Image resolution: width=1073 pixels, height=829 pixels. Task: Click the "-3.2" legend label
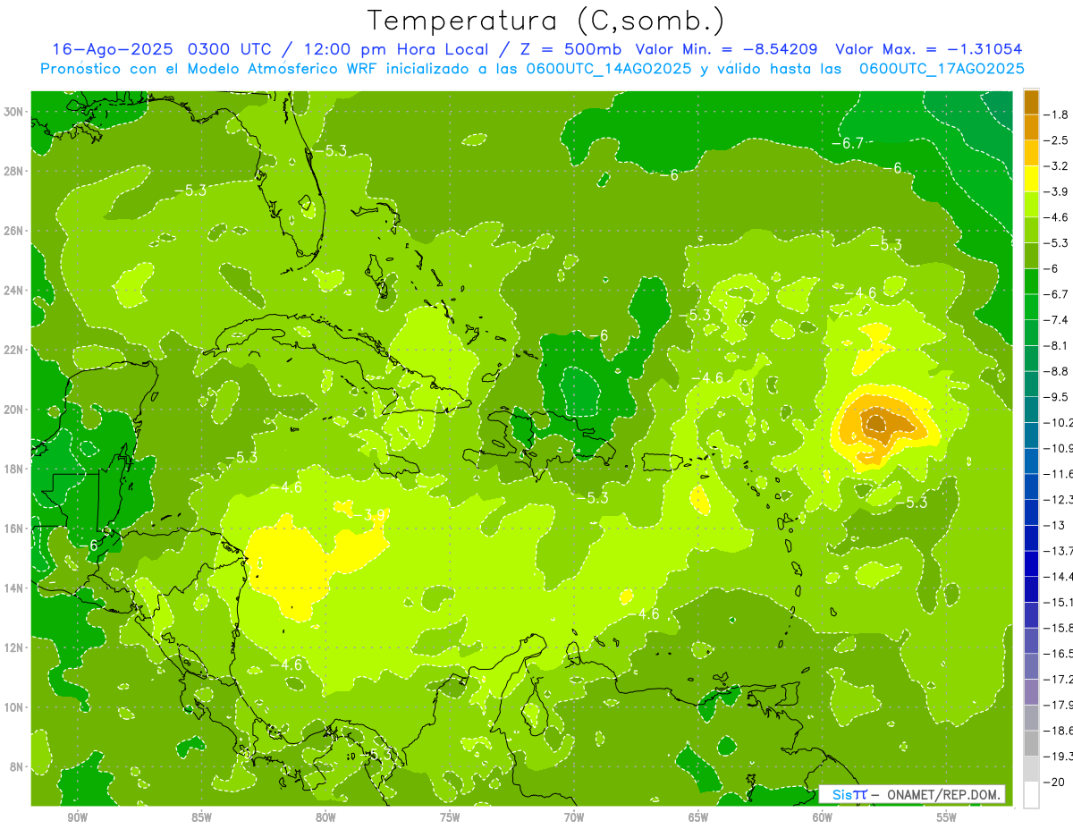tap(1058, 166)
